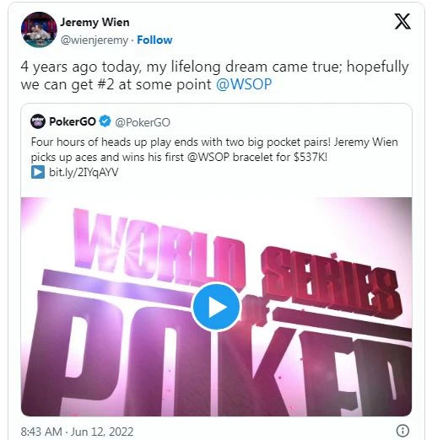Click the blue play emoji before bit.ly link
432x440 pixels.
coord(38,172)
